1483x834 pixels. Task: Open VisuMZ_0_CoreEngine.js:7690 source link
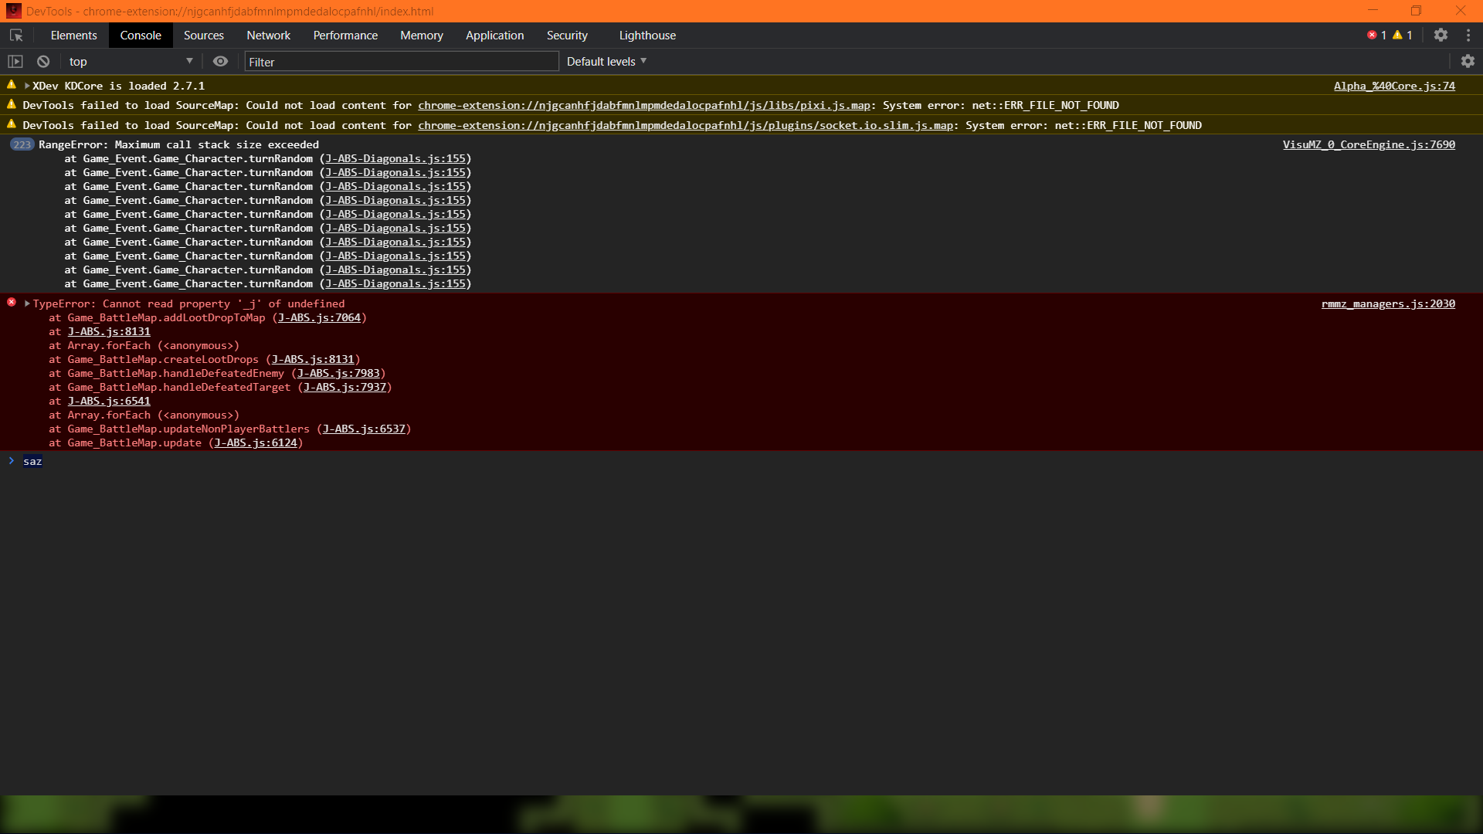pyautogui.click(x=1369, y=144)
